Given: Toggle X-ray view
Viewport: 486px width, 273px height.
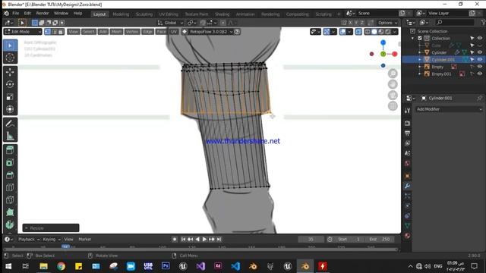Looking at the screenshot, I should (358, 32).
